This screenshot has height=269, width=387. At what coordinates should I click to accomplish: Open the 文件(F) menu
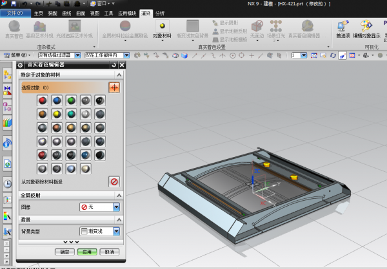[15, 13]
